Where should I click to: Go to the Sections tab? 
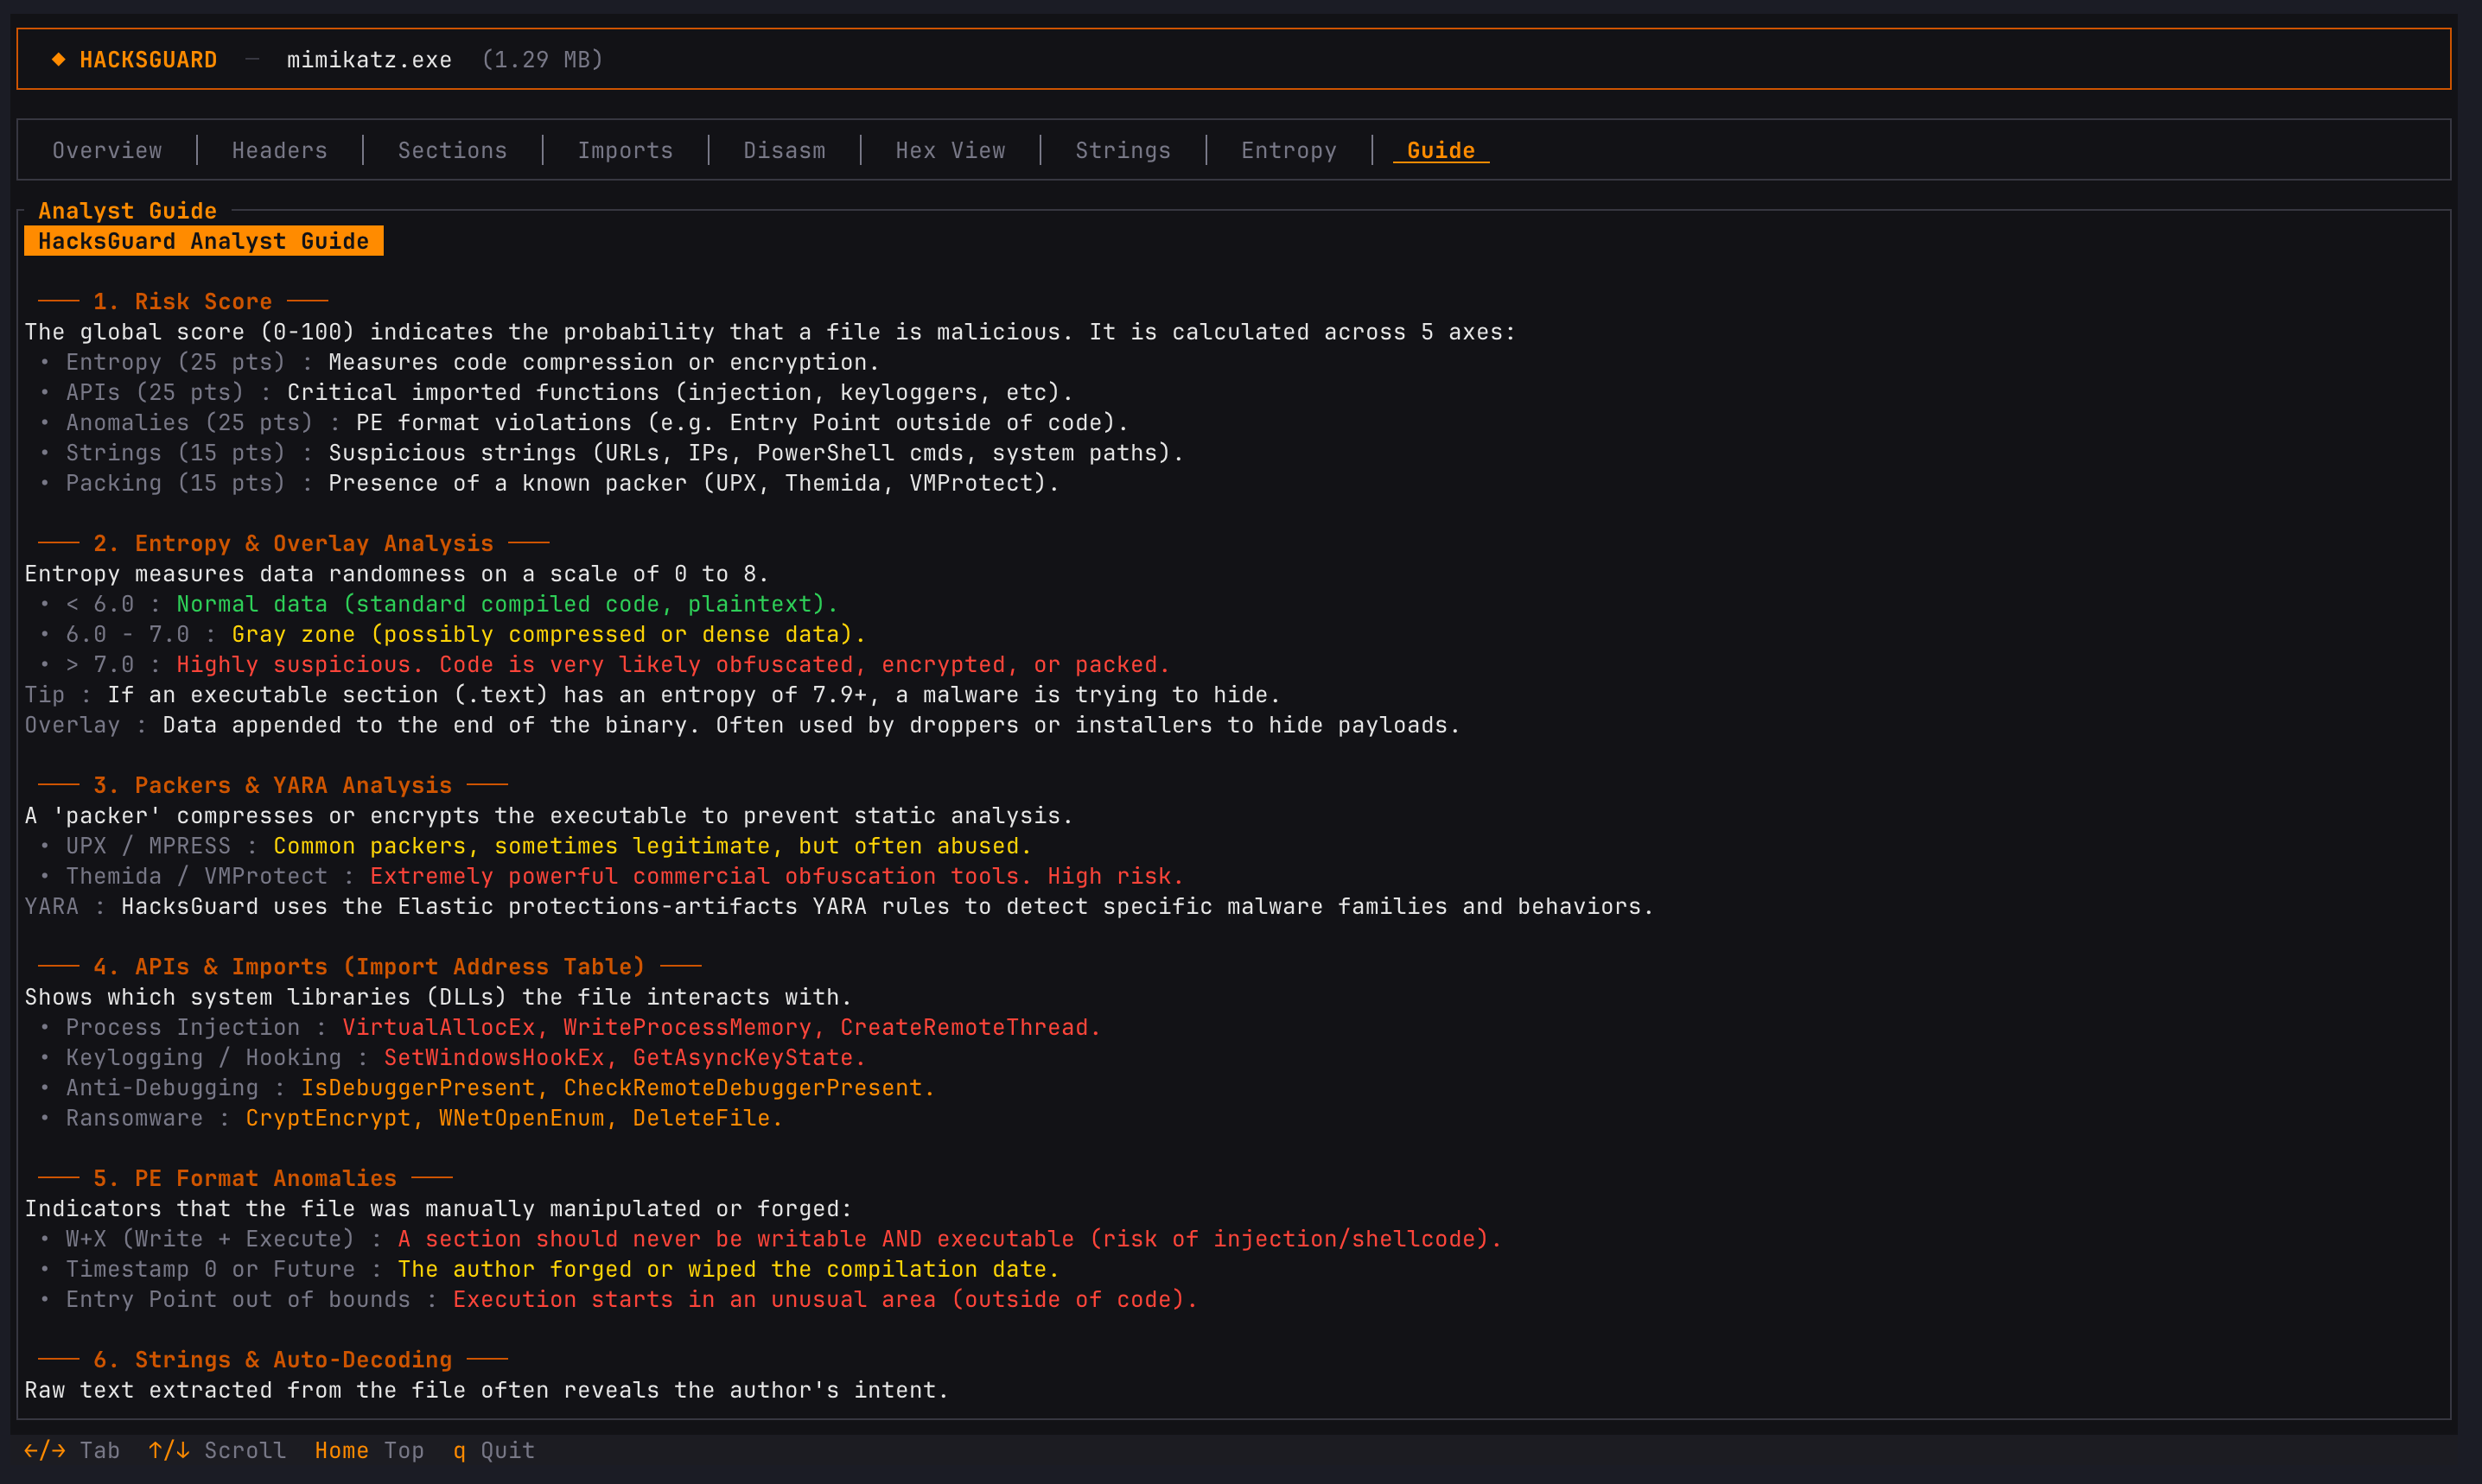pos(452,150)
